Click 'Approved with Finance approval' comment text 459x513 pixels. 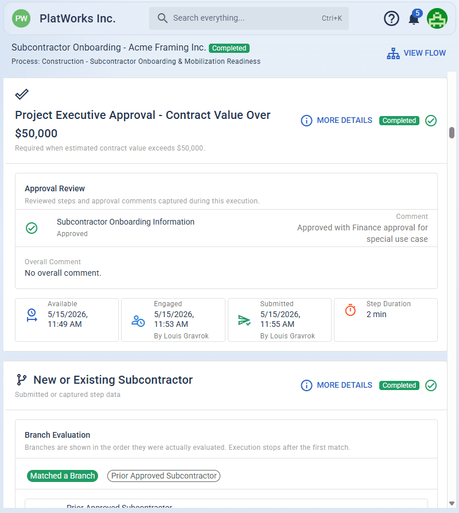tap(362, 233)
